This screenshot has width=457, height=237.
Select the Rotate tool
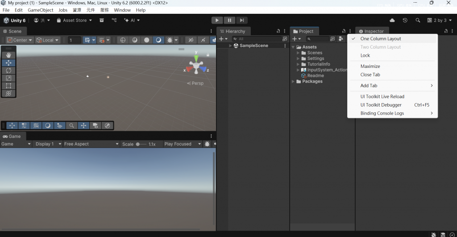coord(8,70)
